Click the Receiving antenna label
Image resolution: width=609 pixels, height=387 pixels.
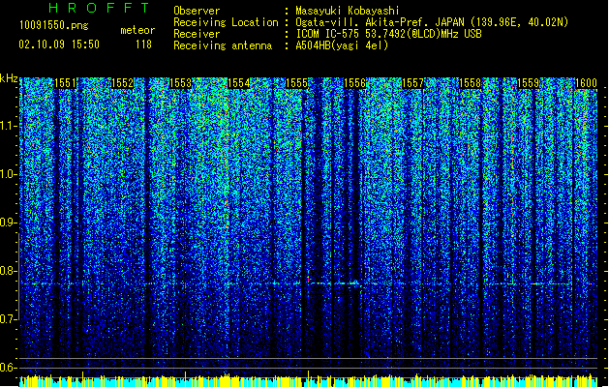coord(223,45)
